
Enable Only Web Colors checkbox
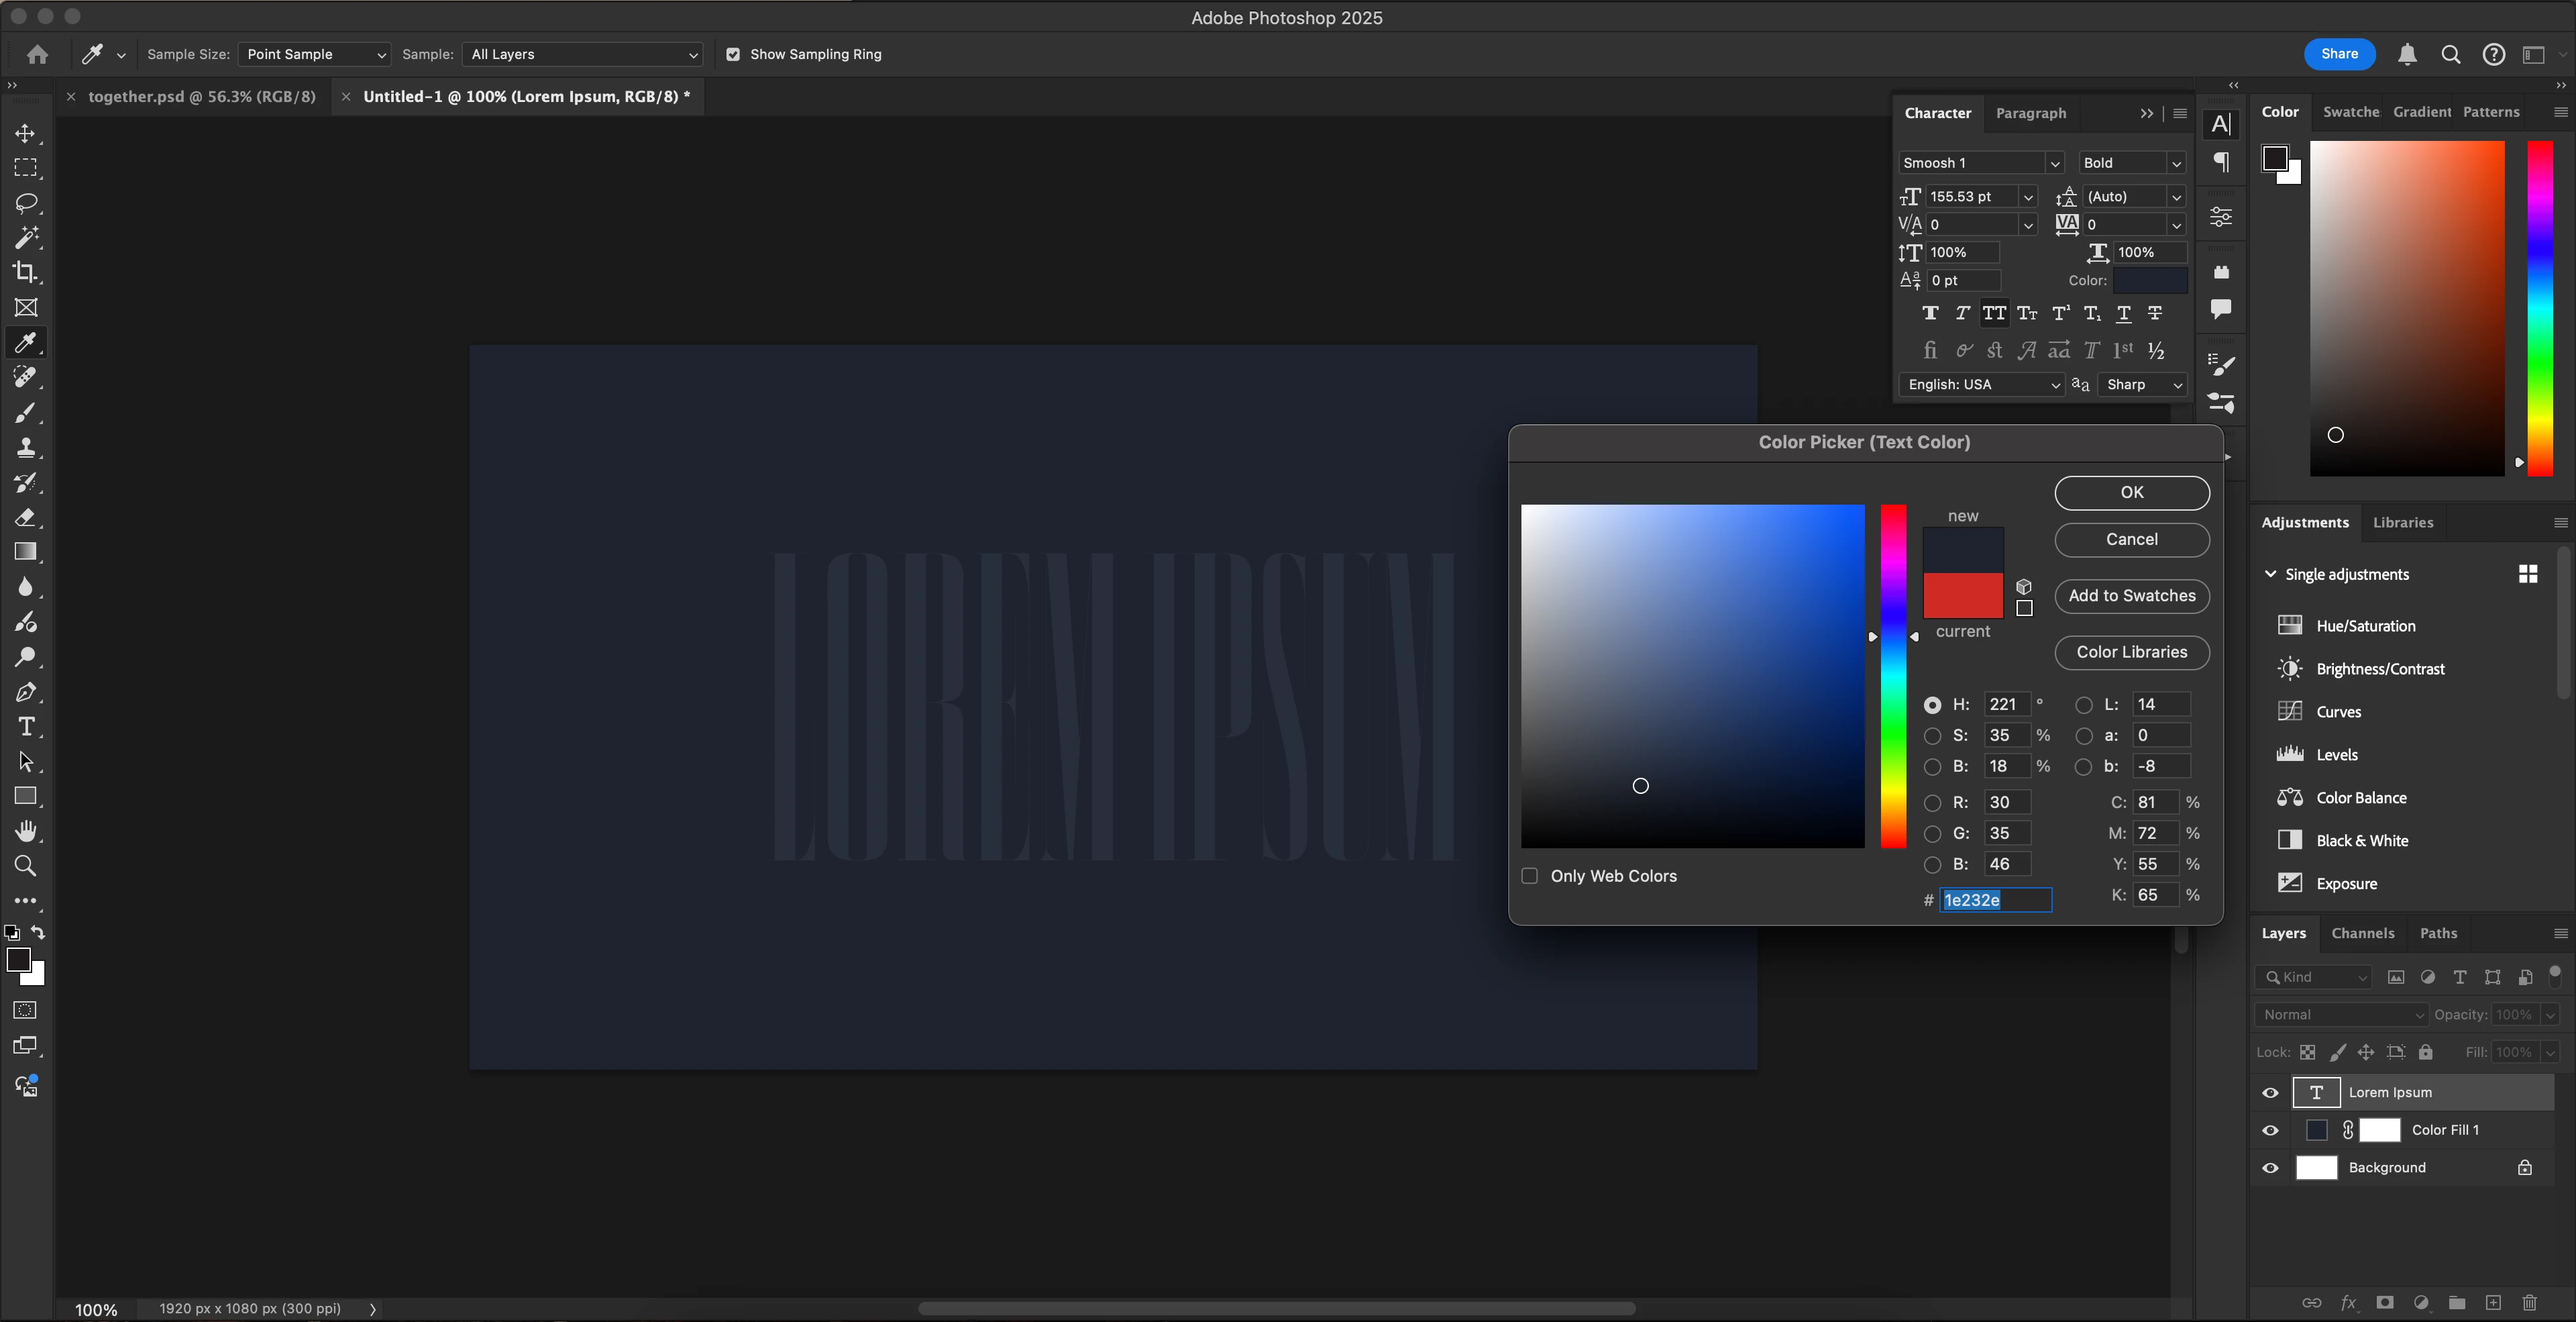coord(1530,876)
